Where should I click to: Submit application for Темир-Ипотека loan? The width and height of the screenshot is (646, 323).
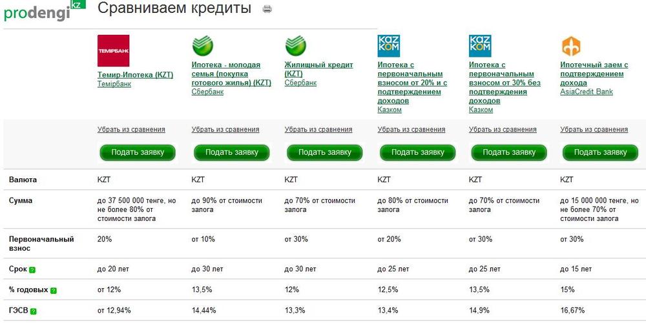(x=137, y=152)
